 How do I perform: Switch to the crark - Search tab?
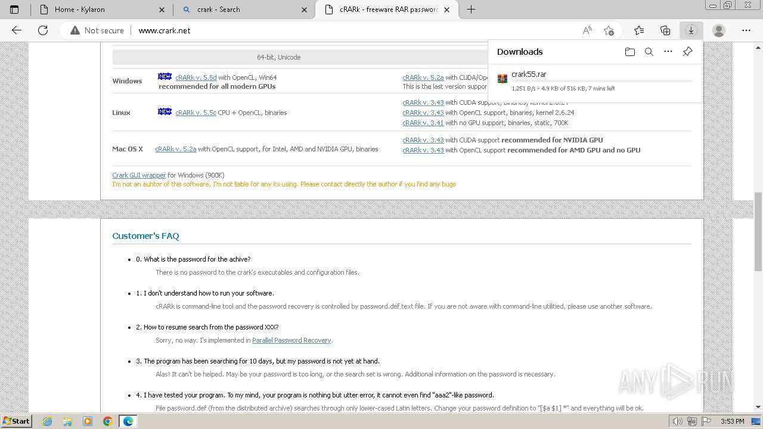(x=244, y=10)
